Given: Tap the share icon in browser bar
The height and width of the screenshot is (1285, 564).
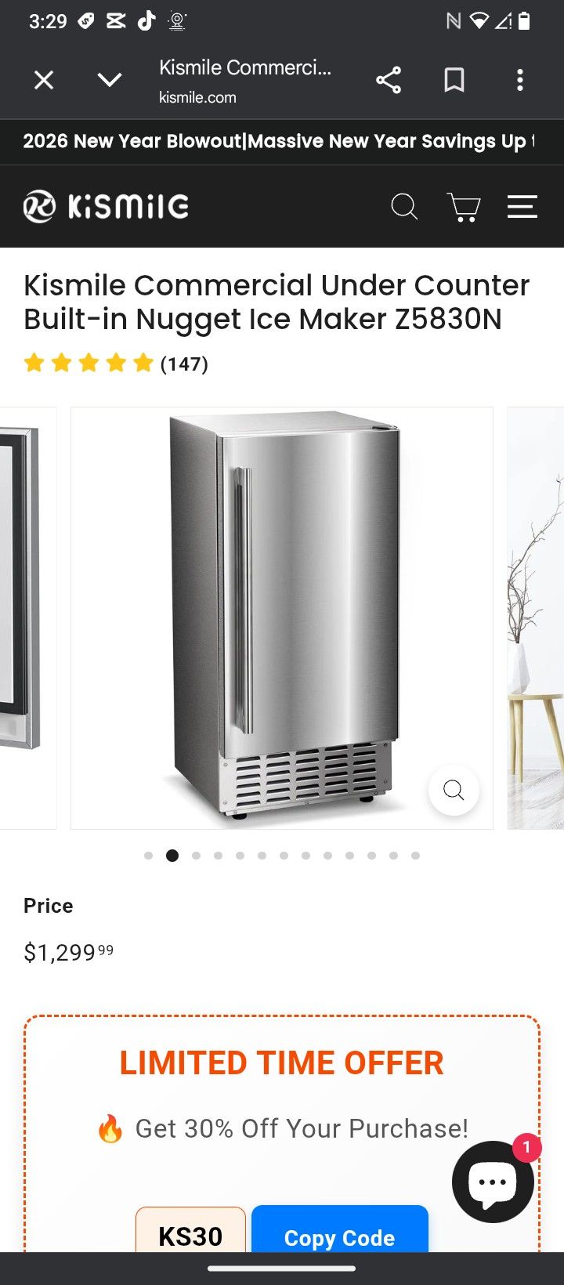Looking at the screenshot, I should pyautogui.click(x=389, y=80).
